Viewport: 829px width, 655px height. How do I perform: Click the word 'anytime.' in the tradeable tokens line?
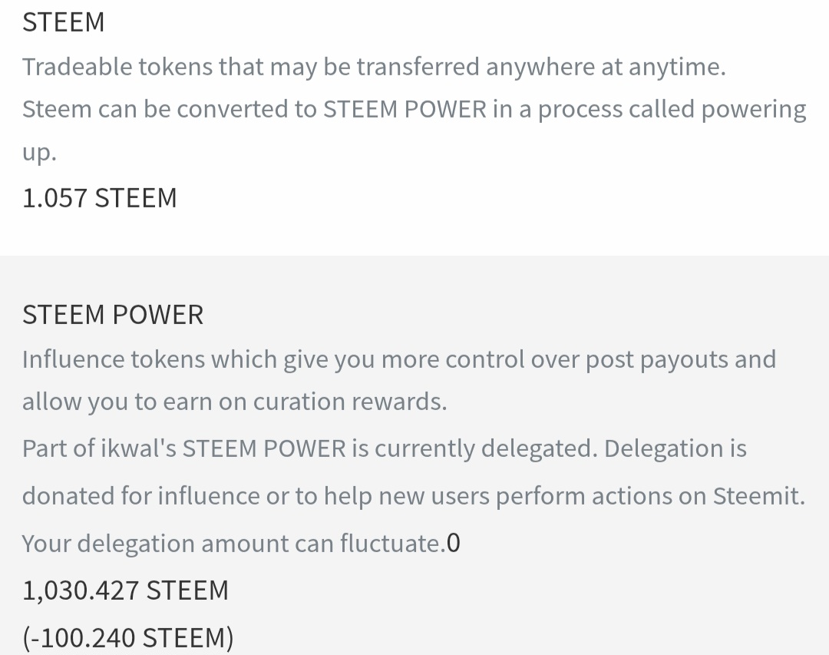677,68
